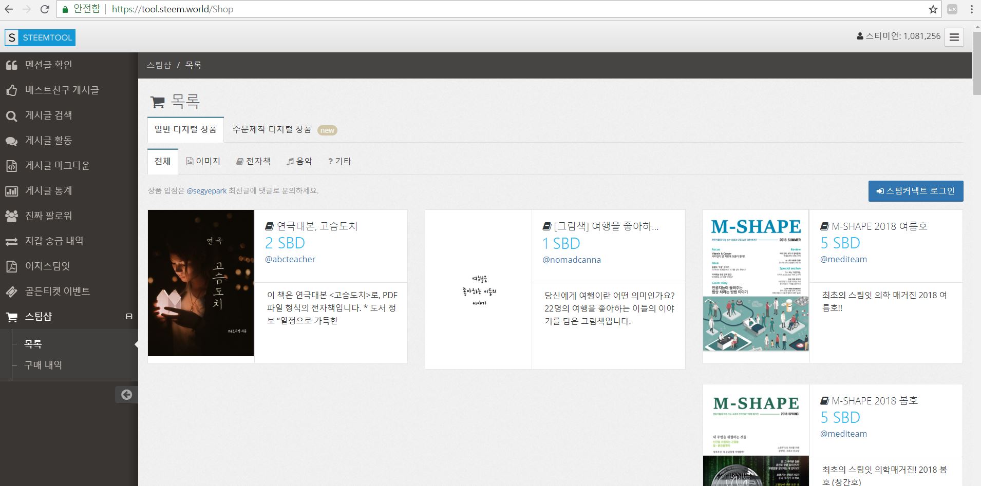Open the @segyepark profile link

click(x=206, y=191)
